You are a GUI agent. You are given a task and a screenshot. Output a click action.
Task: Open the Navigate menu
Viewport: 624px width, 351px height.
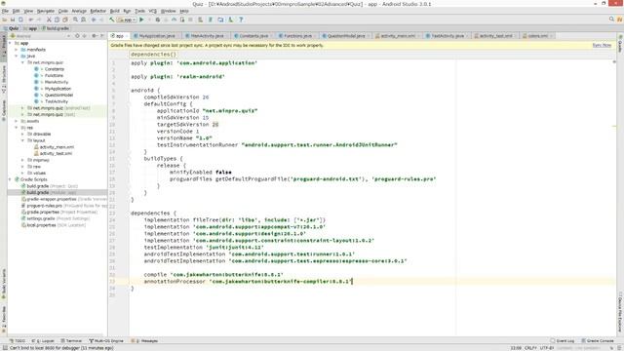pyautogui.click(x=46, y=11)
